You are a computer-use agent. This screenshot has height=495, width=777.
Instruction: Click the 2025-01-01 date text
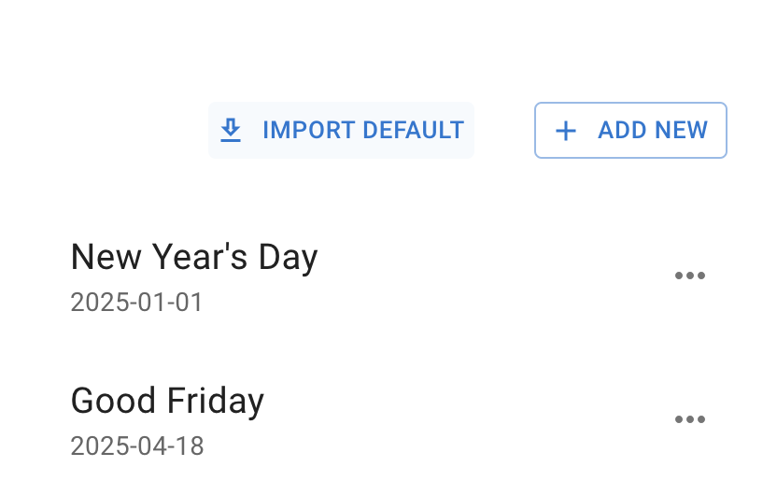(x=136, y=303)
